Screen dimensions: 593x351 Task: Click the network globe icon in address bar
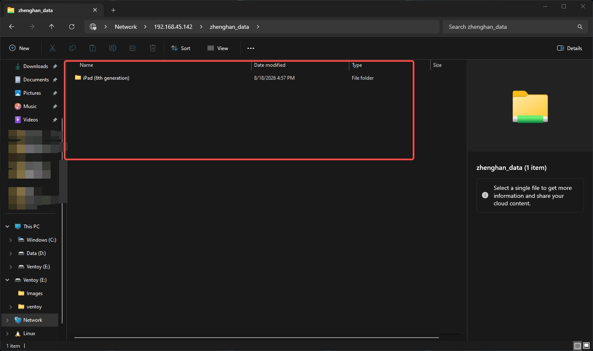click(x=93, y=27)
